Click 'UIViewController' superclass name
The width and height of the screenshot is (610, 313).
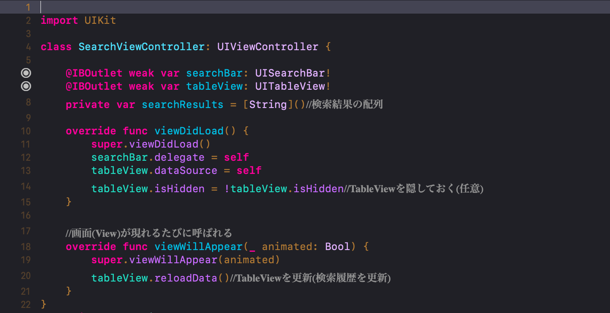[268, 47]
